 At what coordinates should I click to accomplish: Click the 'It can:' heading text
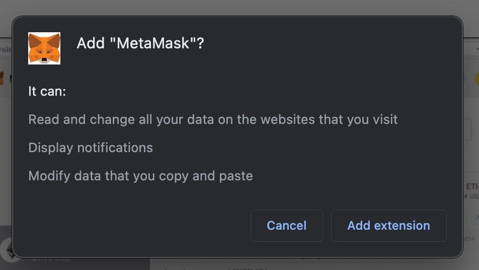[x=47, y=91]
